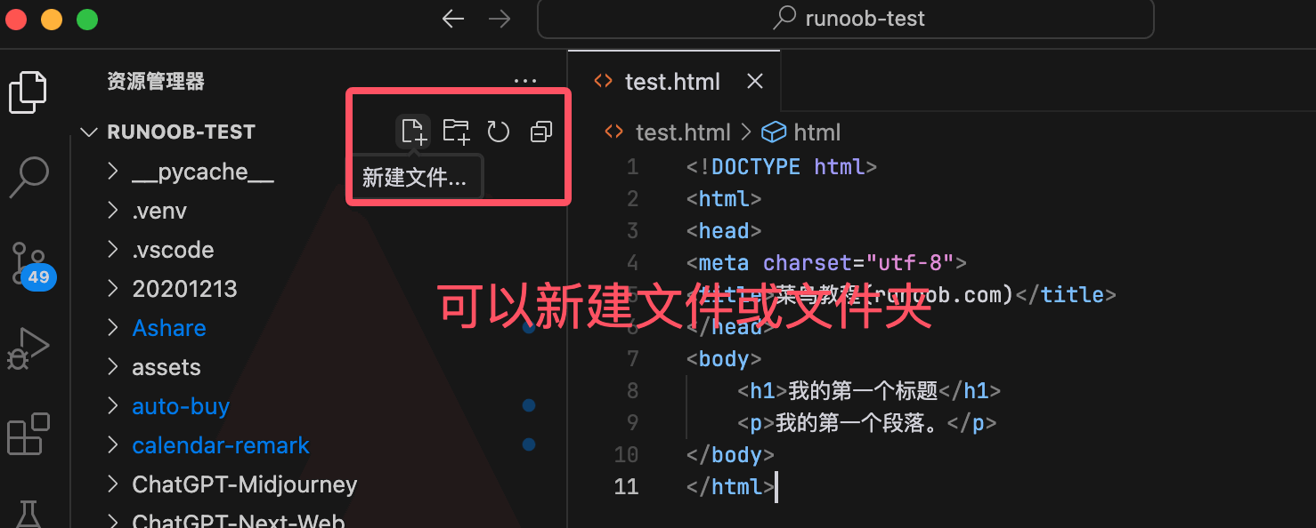Expand the .venv folder
The height and width of the screenshot is (528, 1316).
click(159, 211)
